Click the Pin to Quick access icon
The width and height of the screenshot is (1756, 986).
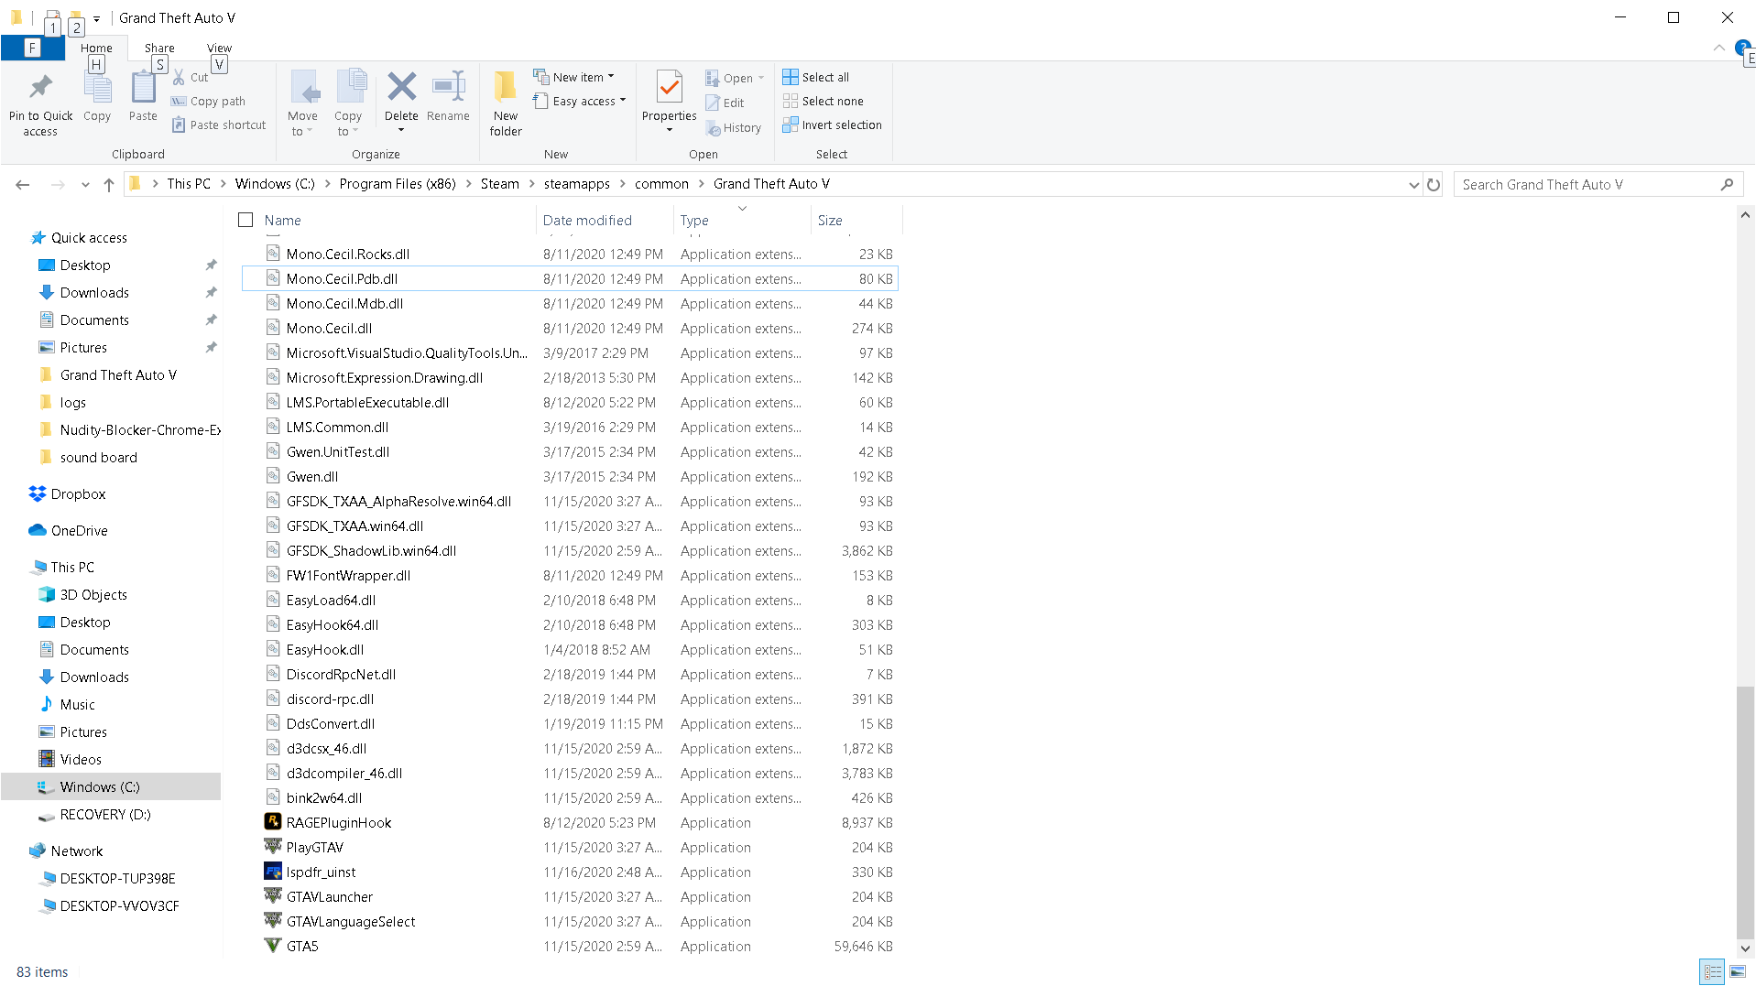(40, 88)
